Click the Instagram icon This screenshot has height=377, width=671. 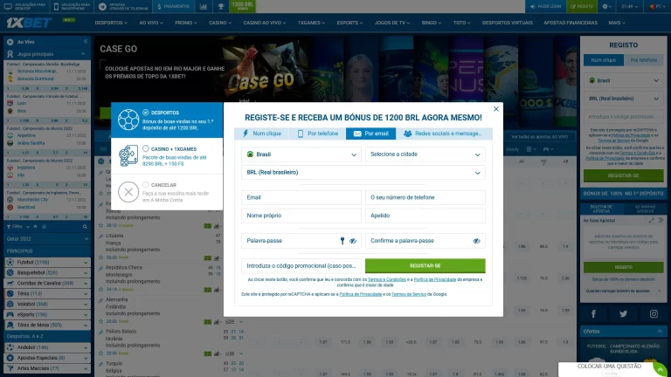point(654,314)
